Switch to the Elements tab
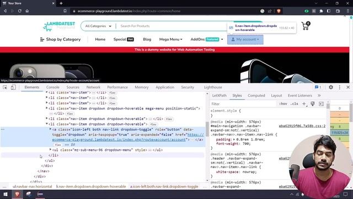Viewport: 353px width, 199px height. [x=32, y=87]
